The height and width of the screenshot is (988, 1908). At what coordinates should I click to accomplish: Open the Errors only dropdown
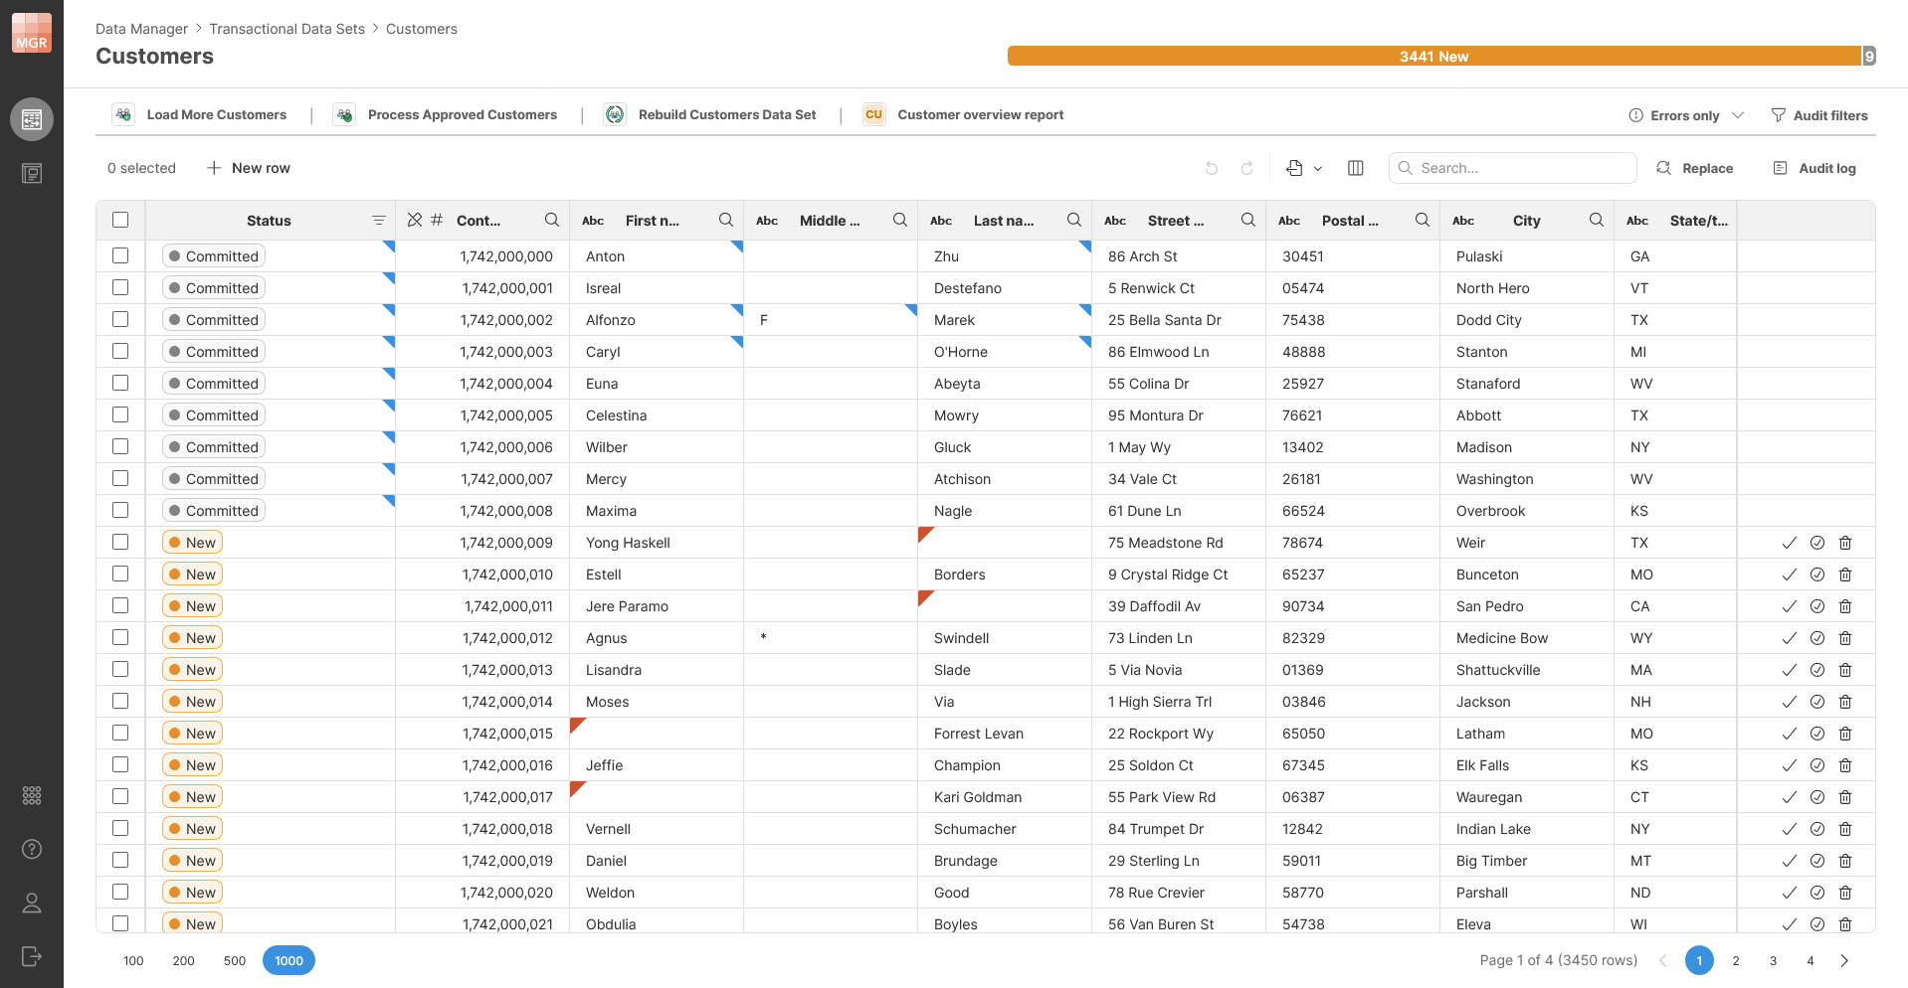tap(1685, 114)
